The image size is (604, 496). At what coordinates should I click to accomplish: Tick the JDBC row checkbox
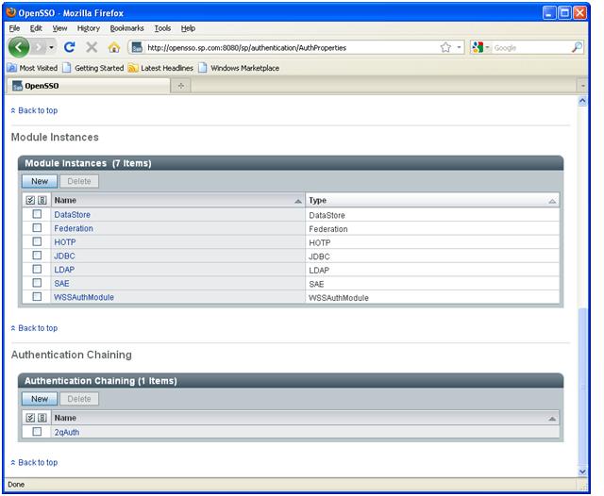pyautogui.click(x=37, y=256)
